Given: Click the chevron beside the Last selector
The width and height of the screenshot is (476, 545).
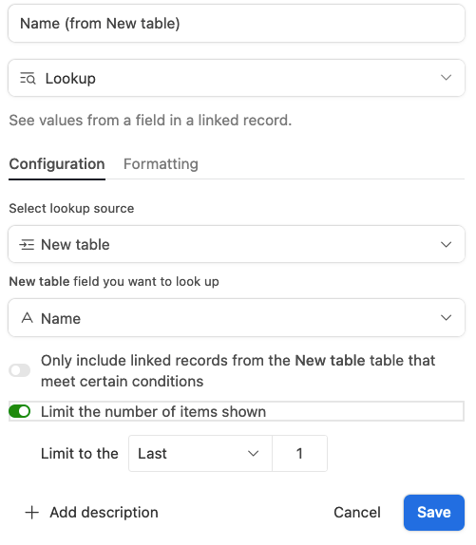Looking at the screenshot, I should pos(253,454).
